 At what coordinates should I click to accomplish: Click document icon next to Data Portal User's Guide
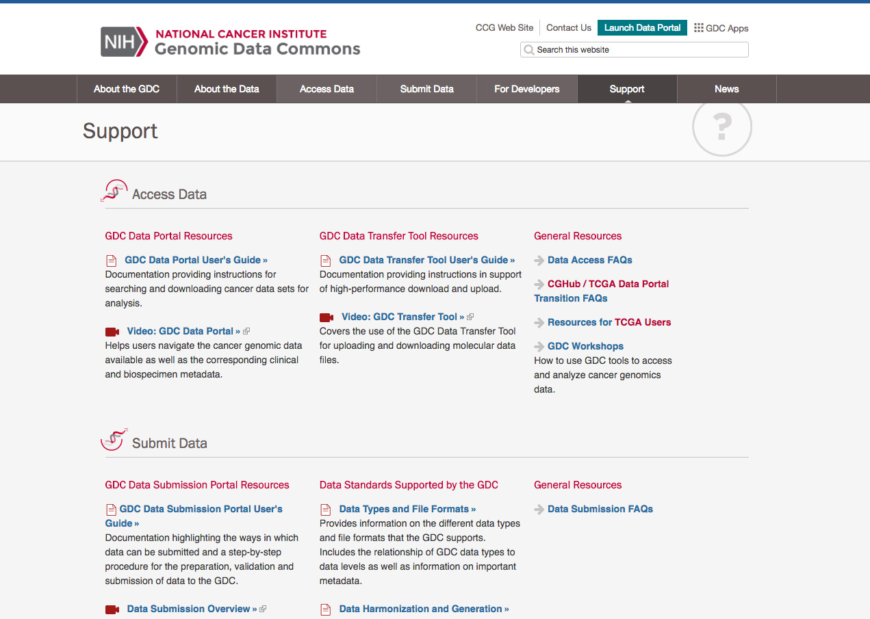tap(112, 261)
